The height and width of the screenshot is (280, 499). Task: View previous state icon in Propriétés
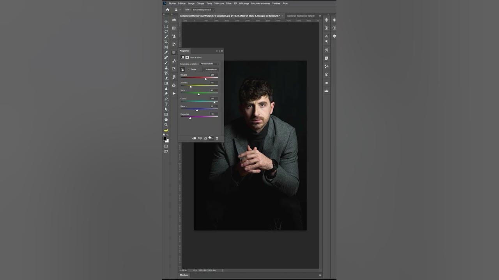coord(200,138)
